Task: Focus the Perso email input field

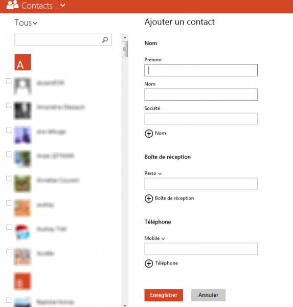Action: (201, 184)
